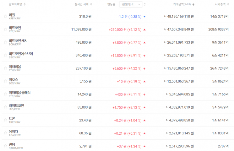The width and height of the screenshot is (234, 151).
Task: Select price 68.36 원
Action: pos(85,133)
